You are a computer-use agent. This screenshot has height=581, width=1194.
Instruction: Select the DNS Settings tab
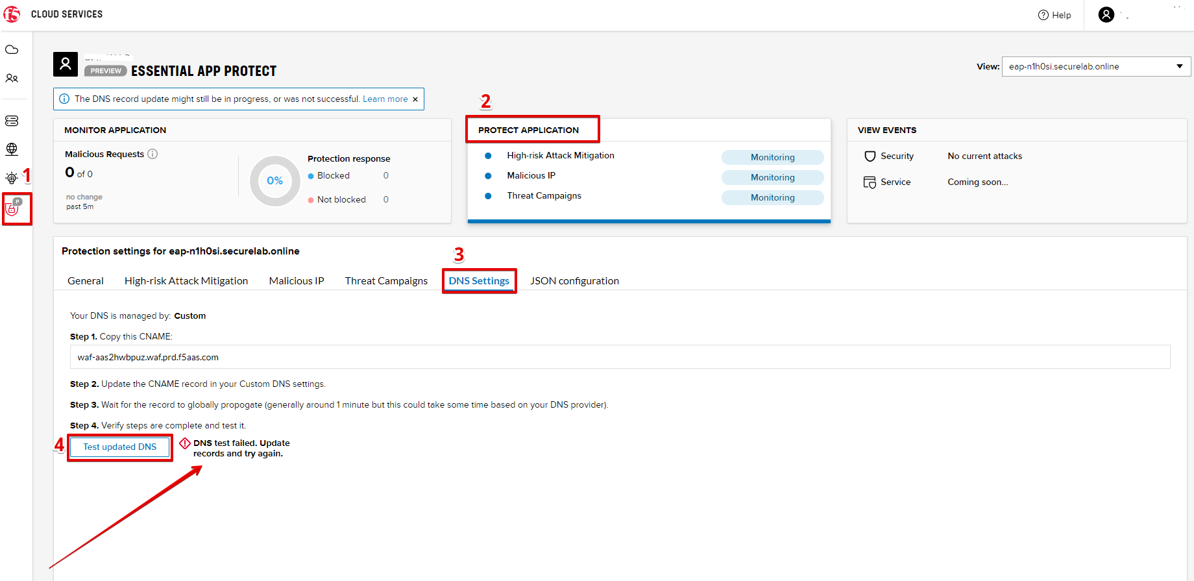(x=479, y=280)
